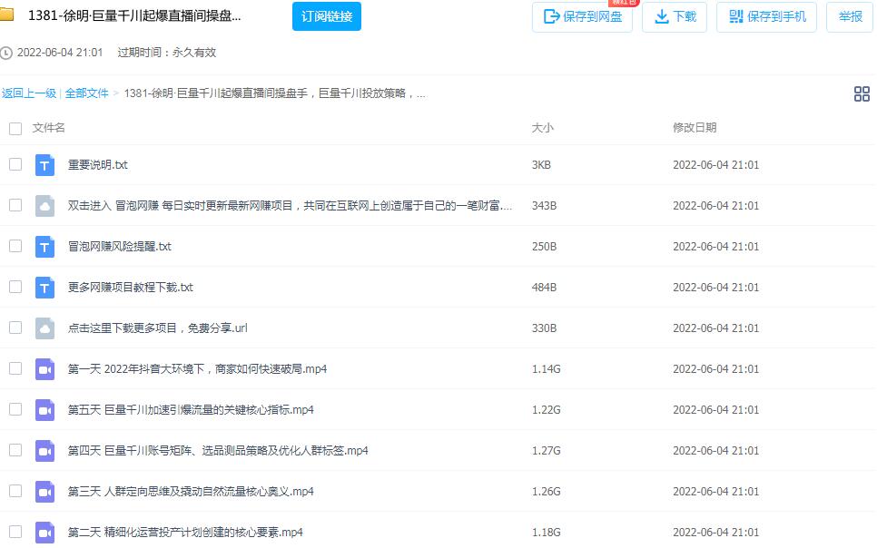Click the blue 订阅链接 button
This screenshot has width=877, height=548.
327,16
